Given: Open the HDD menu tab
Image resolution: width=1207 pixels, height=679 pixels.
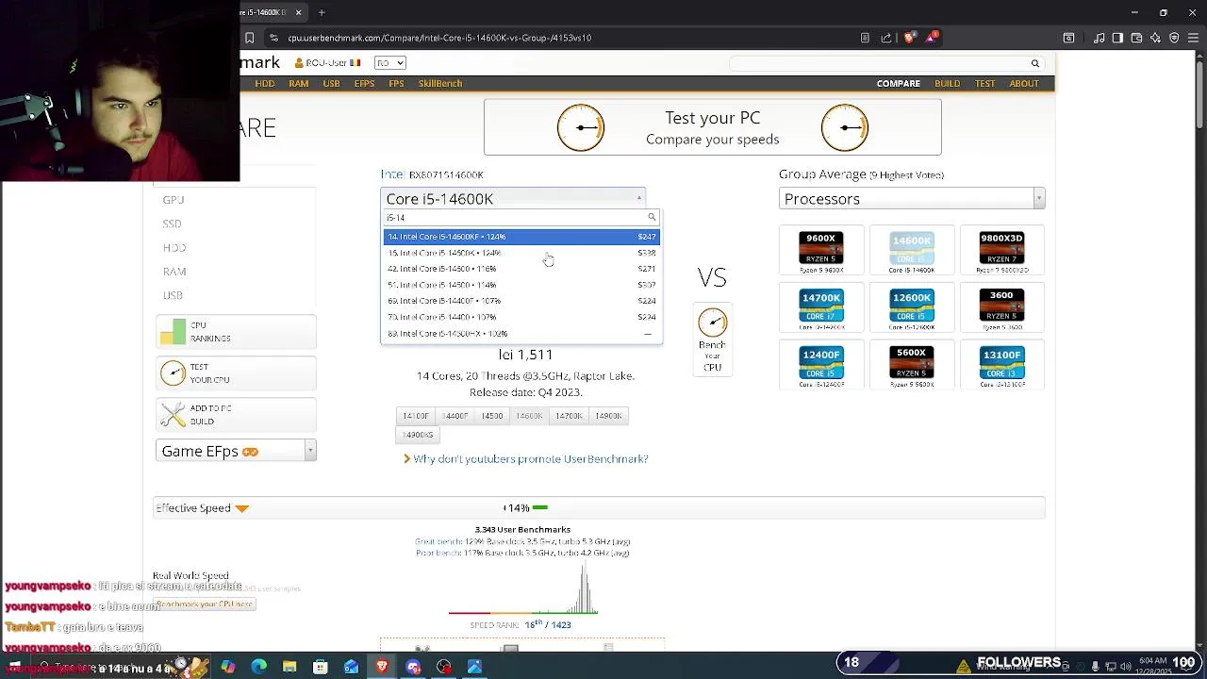Looking at the screenshot, I should click(x=265, y=83).
